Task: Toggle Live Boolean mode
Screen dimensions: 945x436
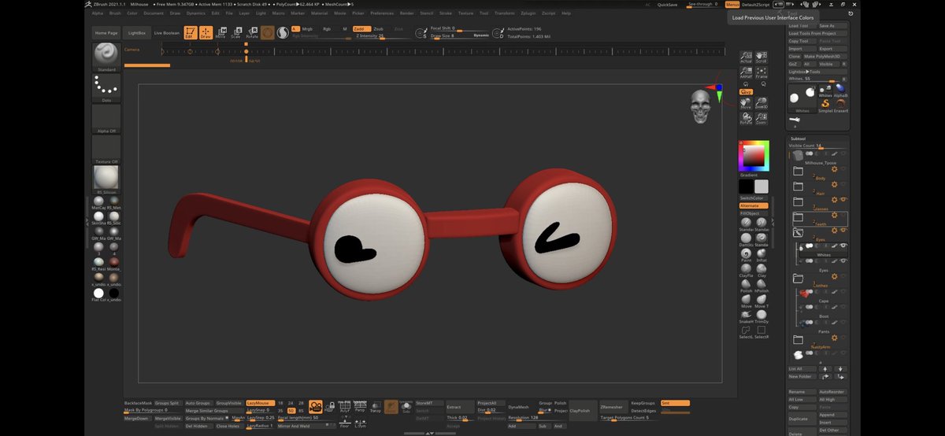Action: [166, 33]
